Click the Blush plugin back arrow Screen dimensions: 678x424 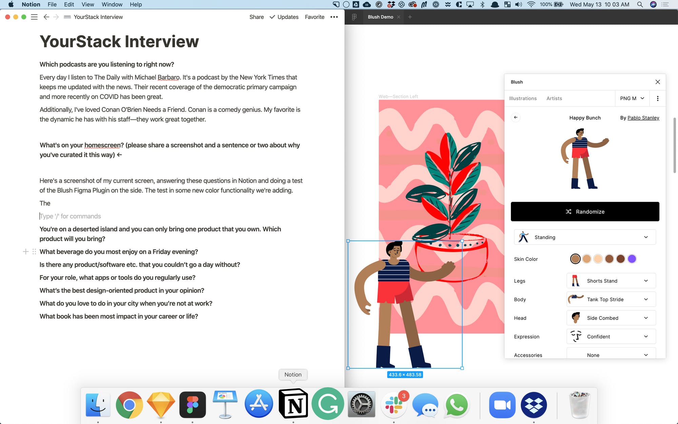[516, 117]
